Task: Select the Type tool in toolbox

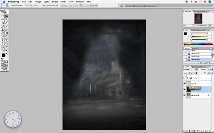Action: point(6,40)
